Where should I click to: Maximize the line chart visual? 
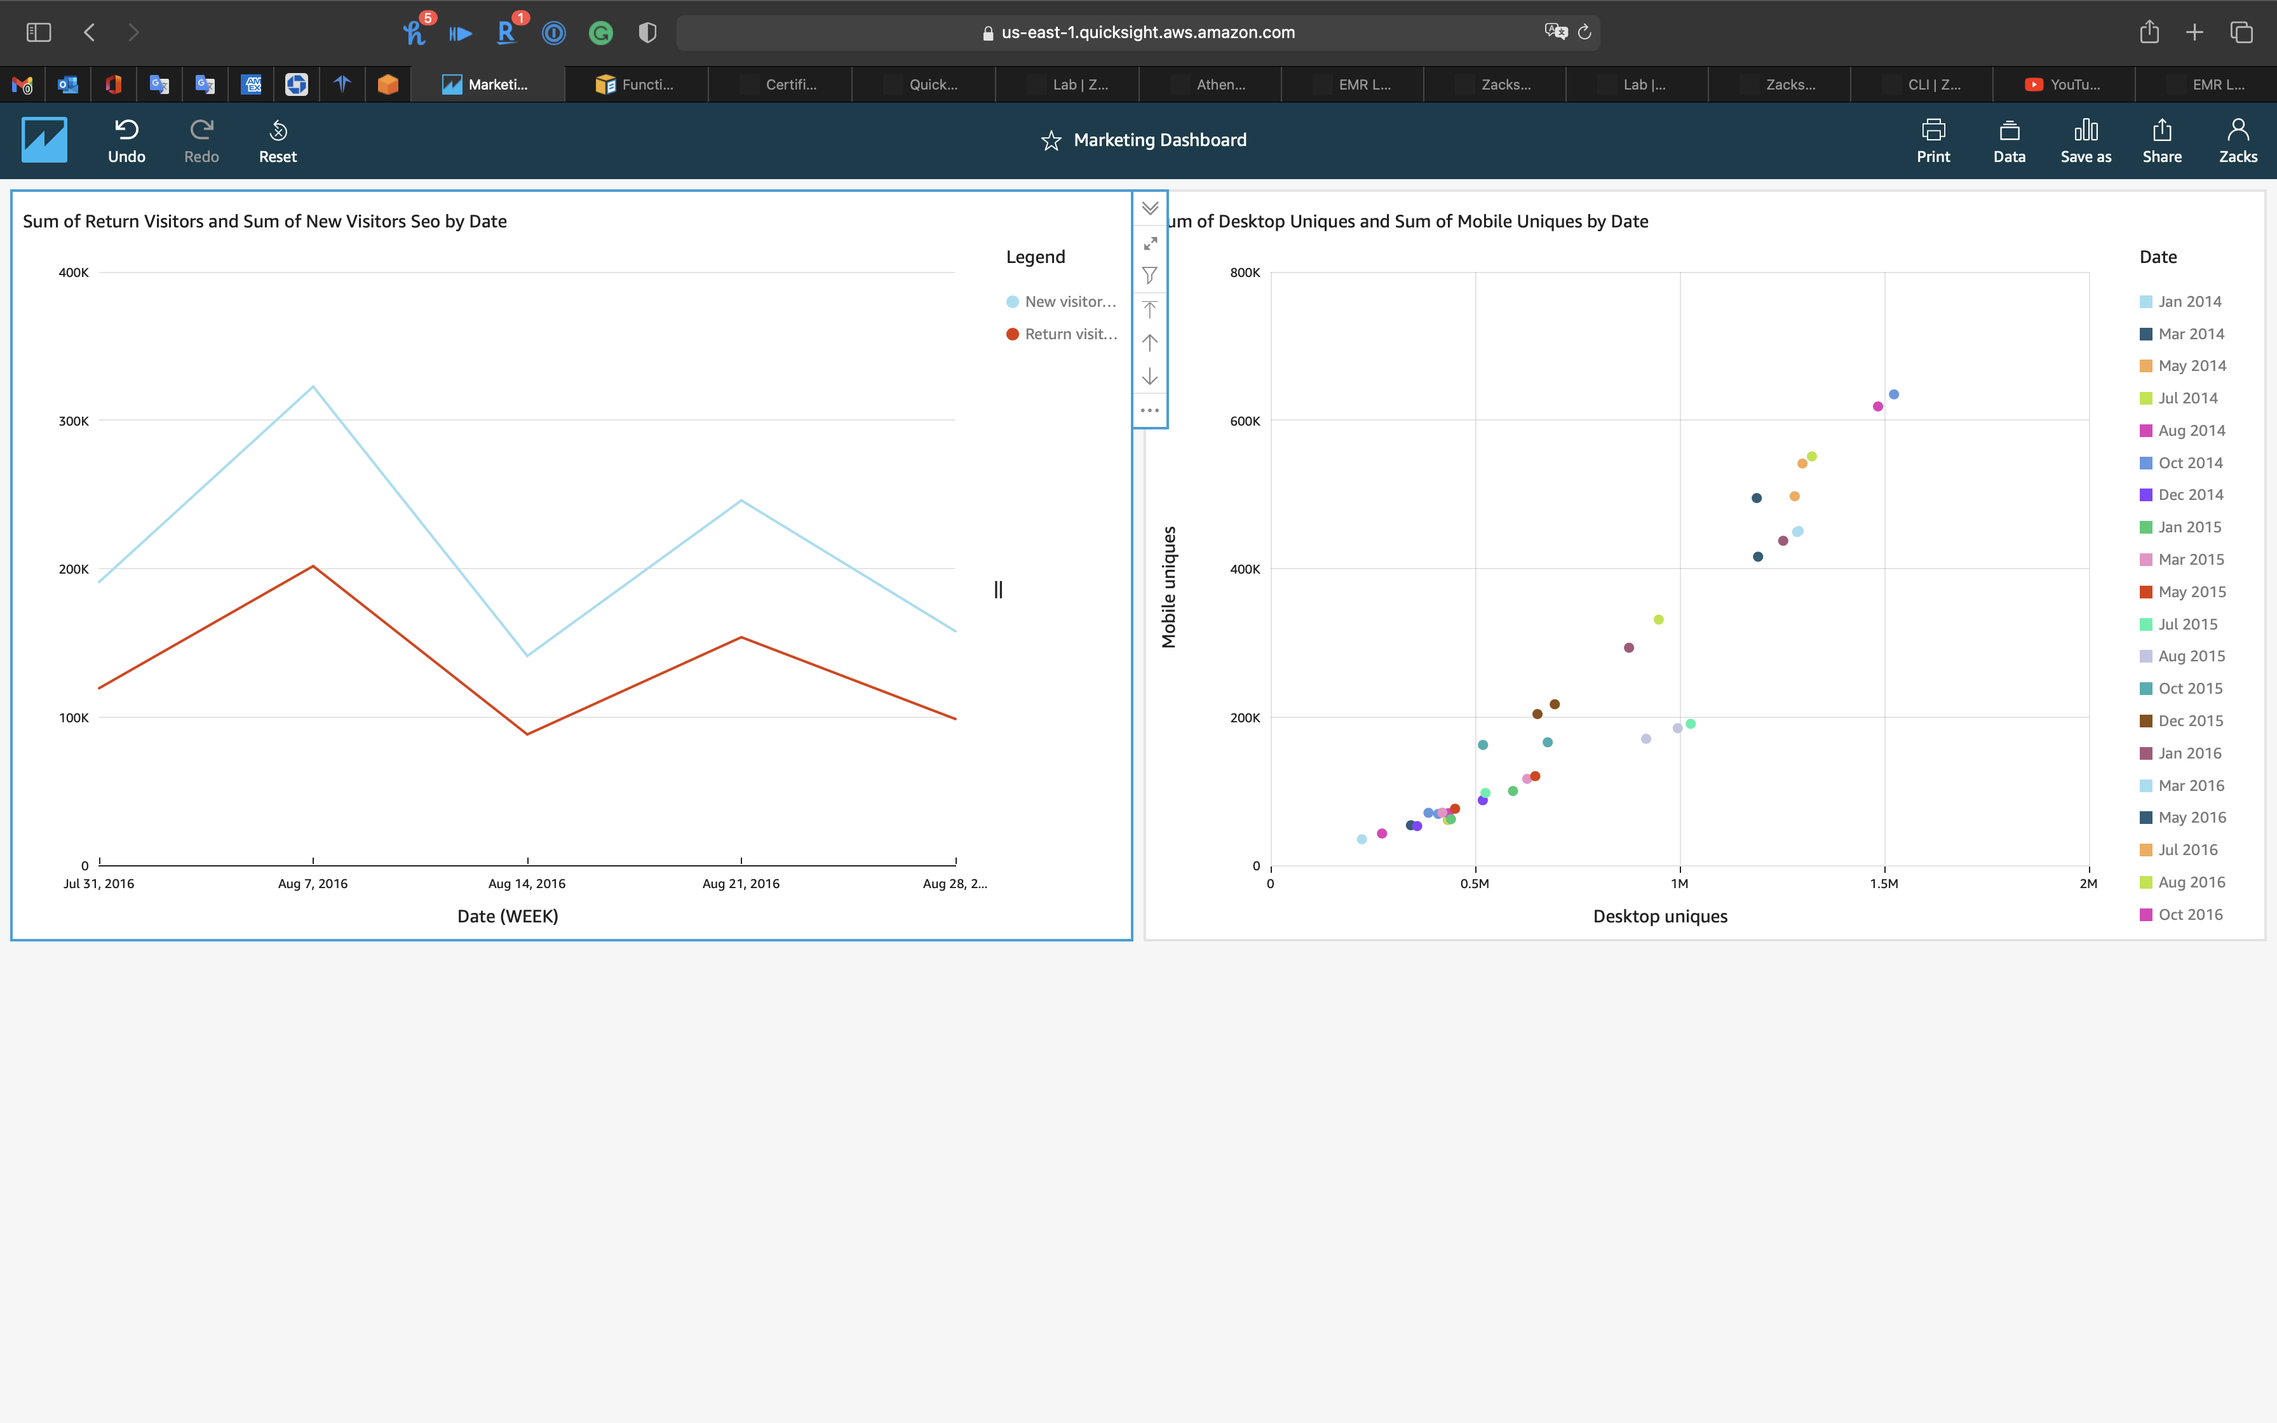point(1150,243)
